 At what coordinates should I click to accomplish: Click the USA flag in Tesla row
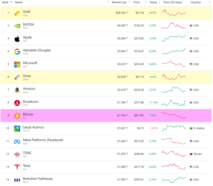tap(191, 167)
